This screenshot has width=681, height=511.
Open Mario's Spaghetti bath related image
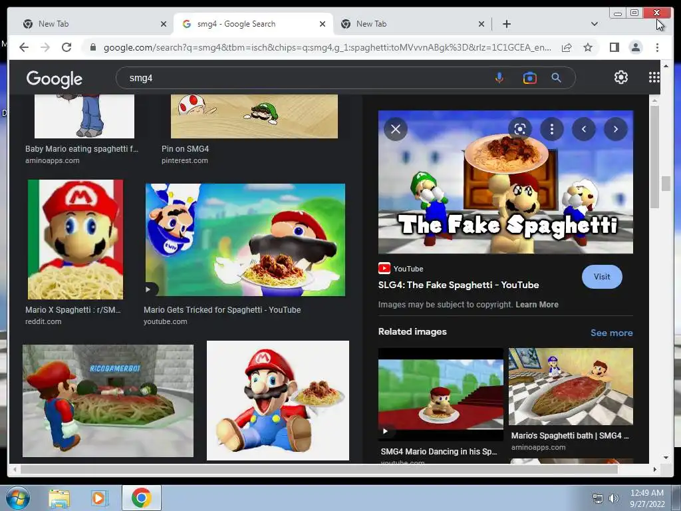(571, 387)
